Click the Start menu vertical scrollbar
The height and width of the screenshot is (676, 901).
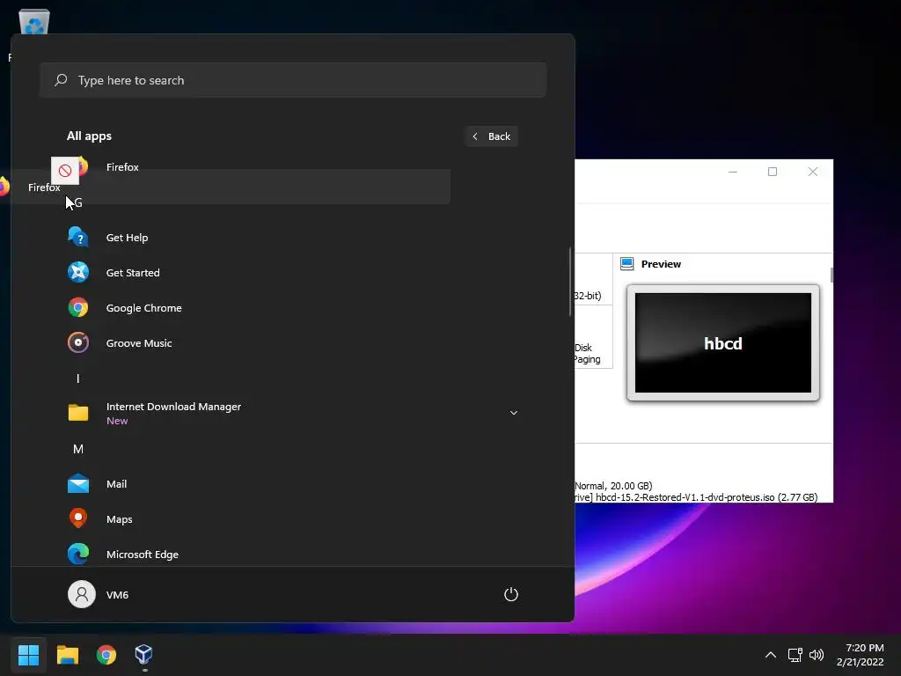pyautogui.click(x=570, y=282)
